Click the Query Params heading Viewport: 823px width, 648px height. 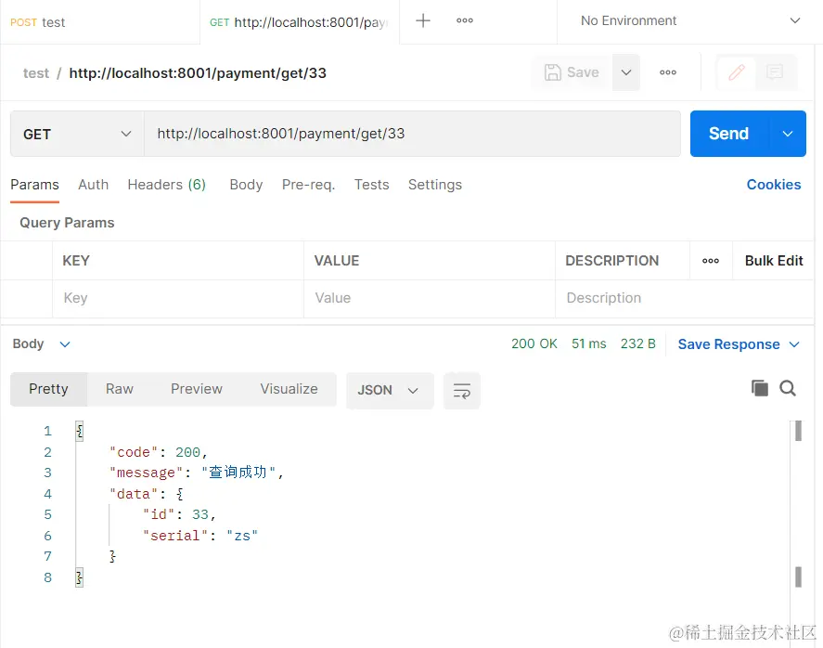(67, 223)
